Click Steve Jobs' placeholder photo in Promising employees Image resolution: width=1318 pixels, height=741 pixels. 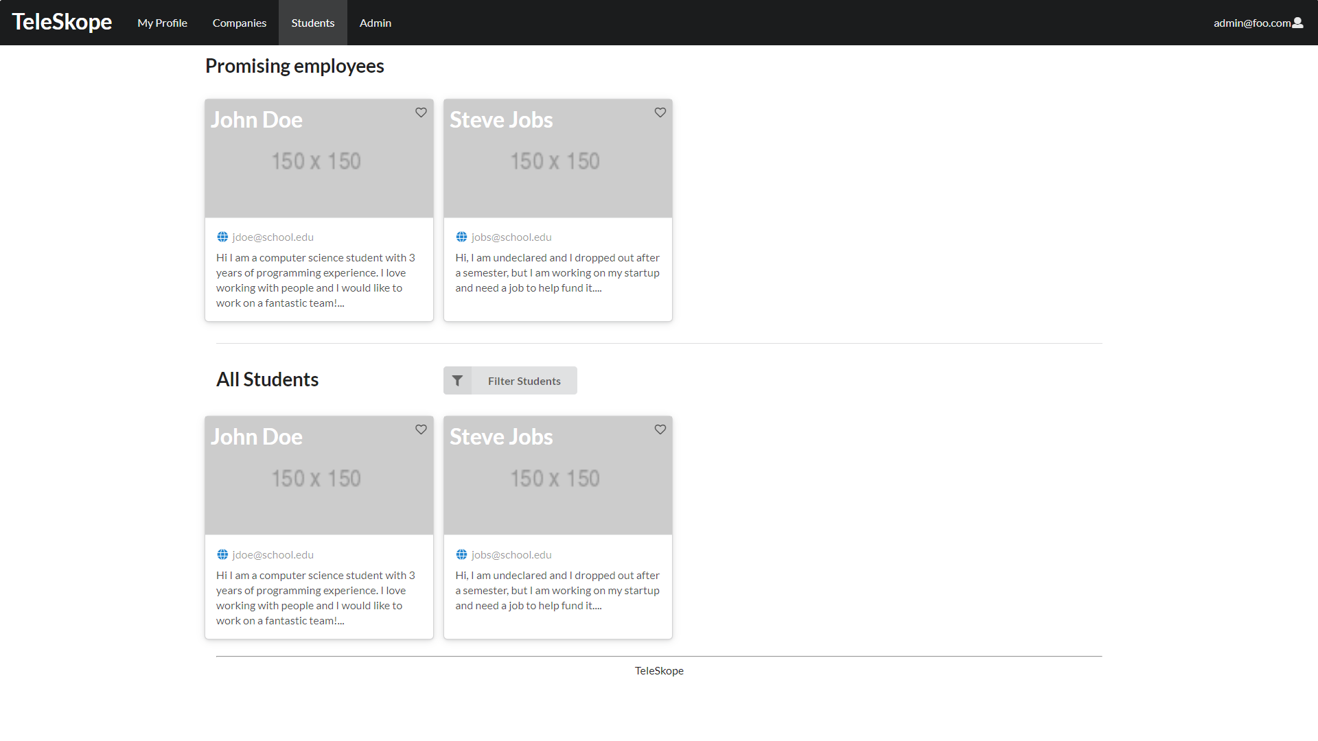pos(558,158)
